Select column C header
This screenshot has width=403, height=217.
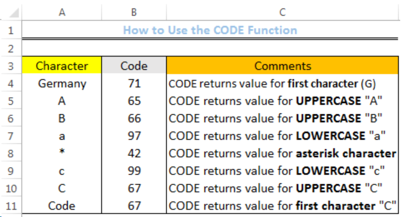283,12
